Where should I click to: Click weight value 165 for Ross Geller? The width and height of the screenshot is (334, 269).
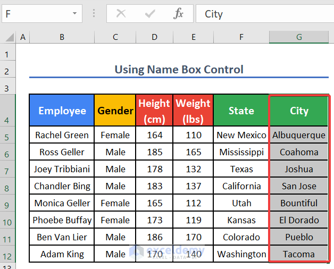193,152
